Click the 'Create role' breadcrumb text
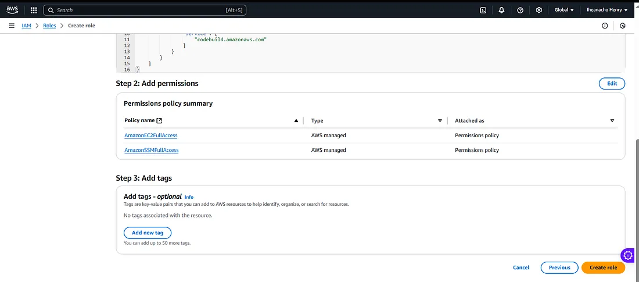Image resolution: width=639 pixels, height=282 pixels. 81,26
